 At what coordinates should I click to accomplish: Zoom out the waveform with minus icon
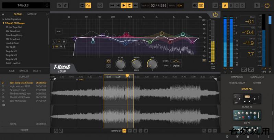[215, 130]
